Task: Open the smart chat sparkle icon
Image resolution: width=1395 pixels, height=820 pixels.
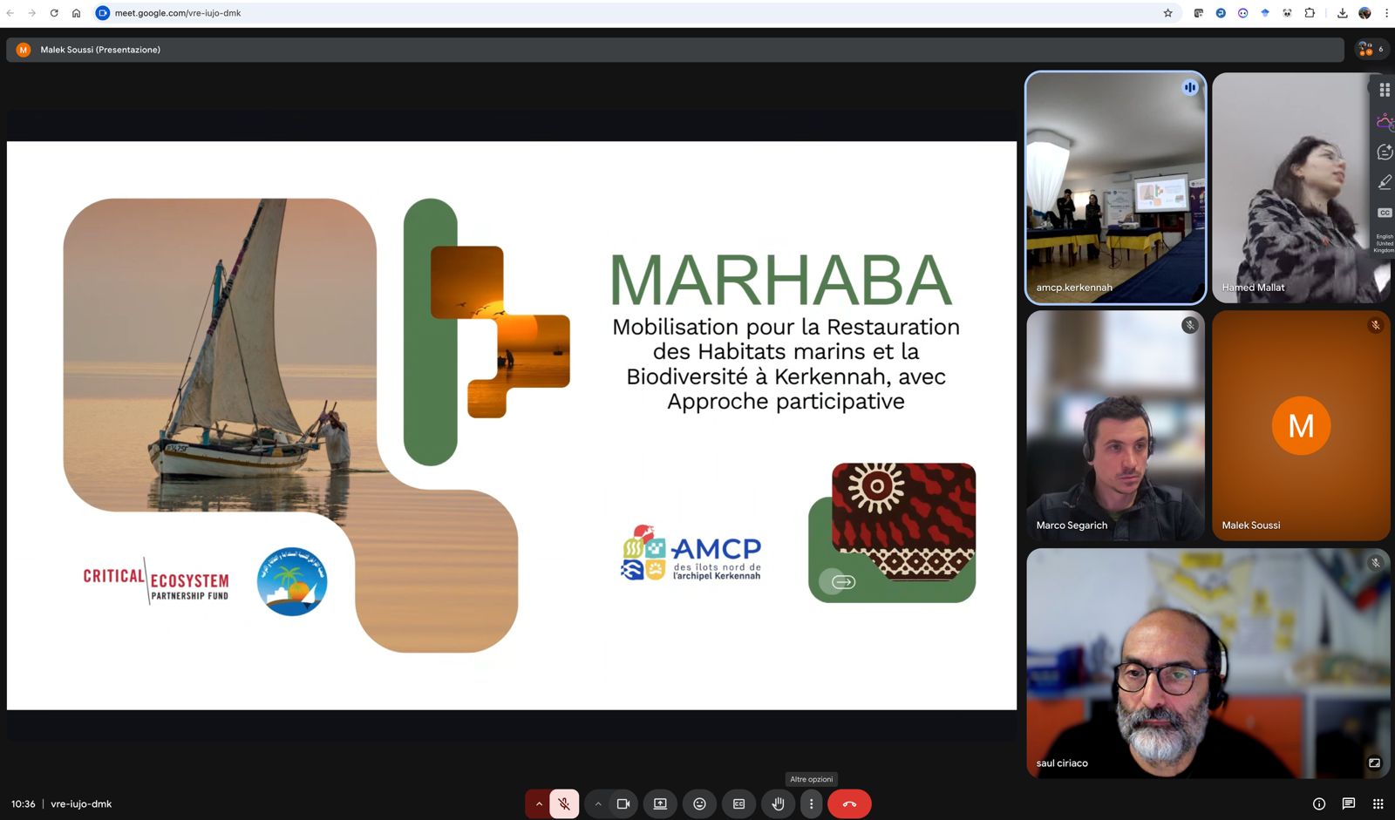Action: (x=1385, y=152)
